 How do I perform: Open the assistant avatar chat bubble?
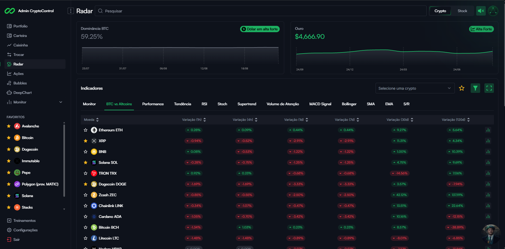tap(491, 234)
